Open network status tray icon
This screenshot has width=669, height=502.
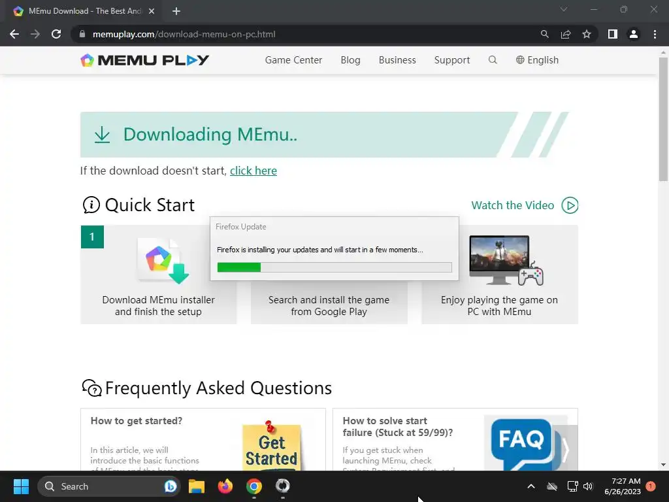[x=572, y=486]
